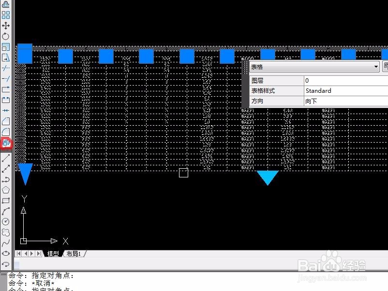The width and height of the screenshot is (388, 291).
Task: Select the Offset tool
Action: (x=6, y=4)
